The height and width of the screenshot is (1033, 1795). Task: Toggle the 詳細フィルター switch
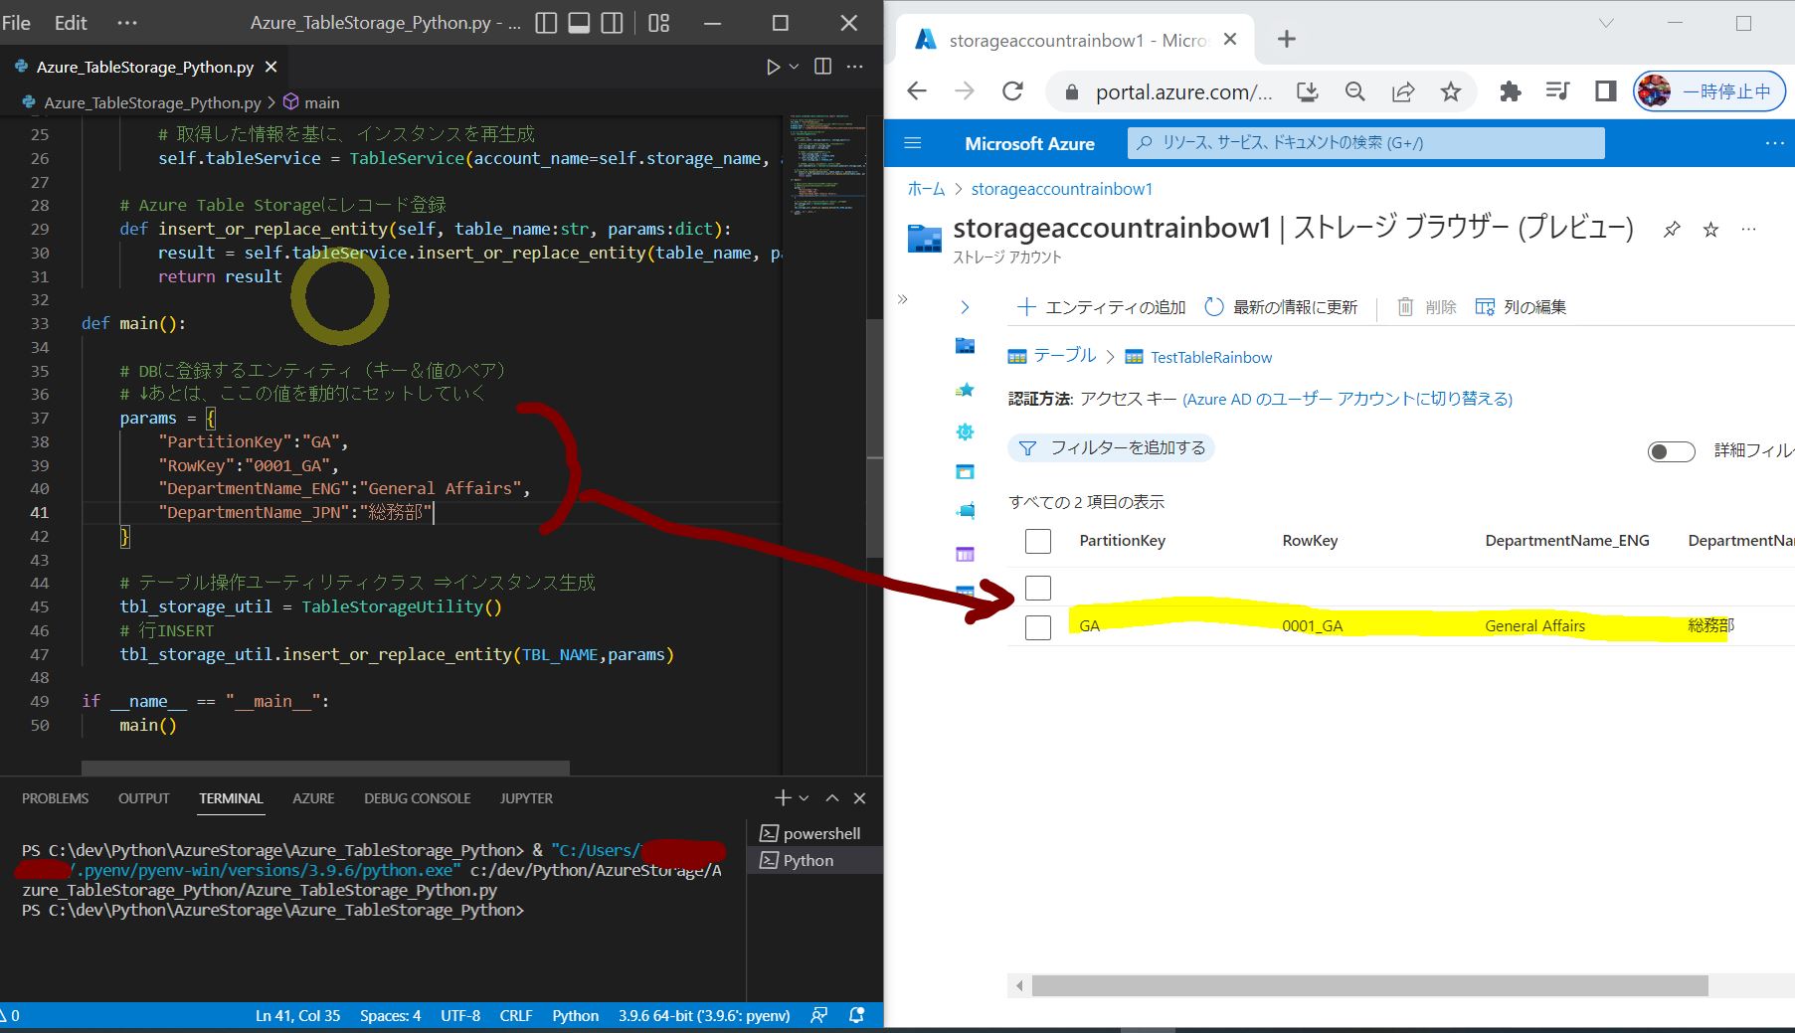click(x=1671, y=451)
